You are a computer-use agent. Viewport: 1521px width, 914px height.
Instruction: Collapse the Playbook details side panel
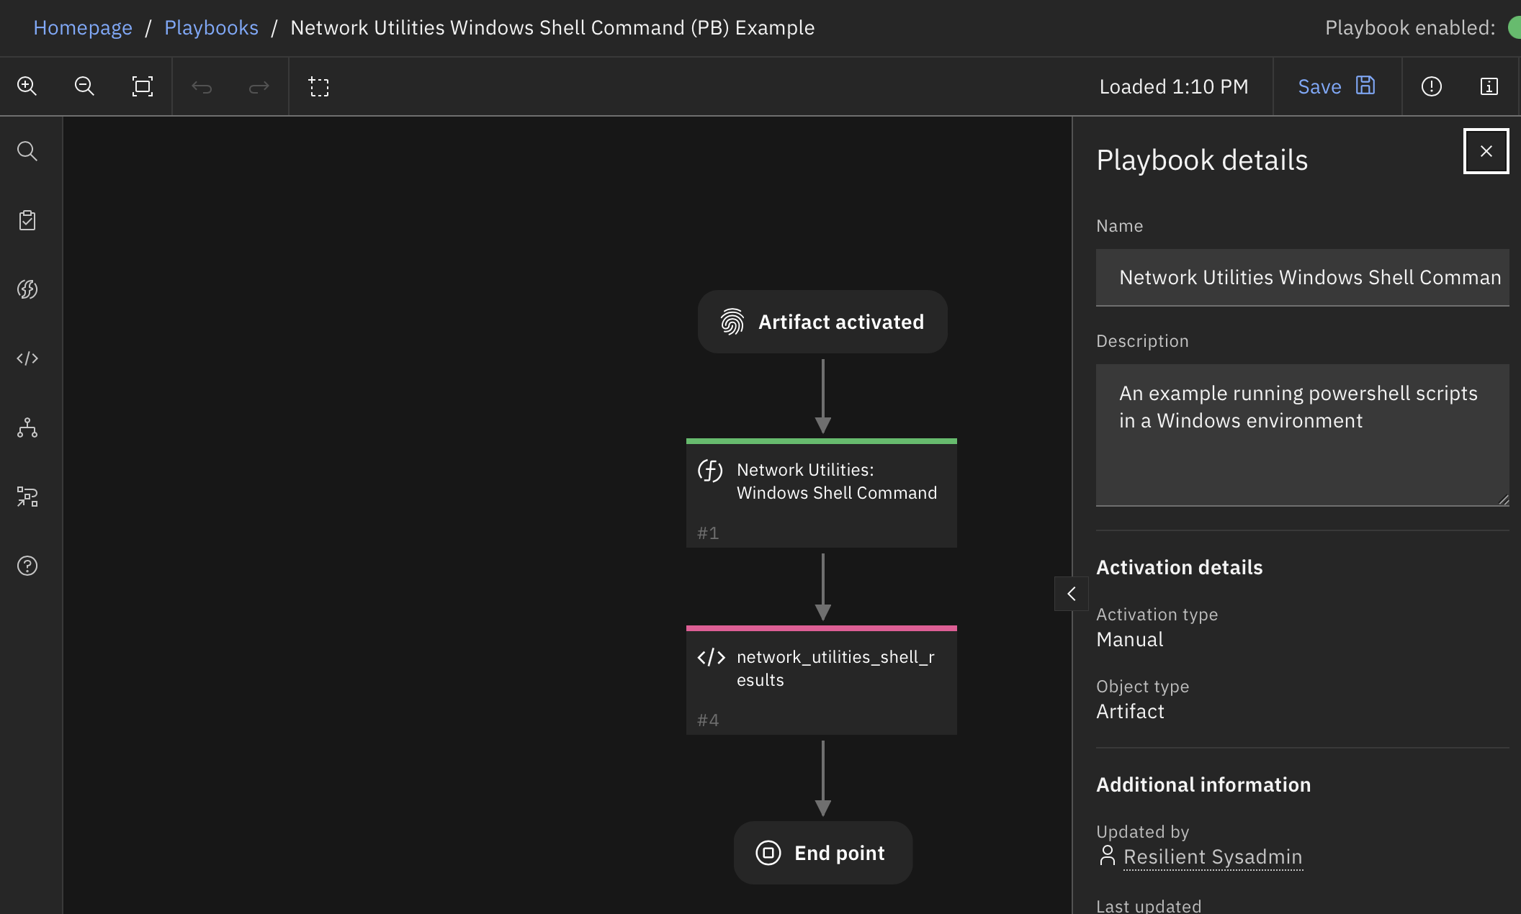click(x=1071, y=594)
